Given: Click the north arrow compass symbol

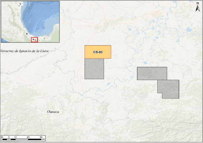Looking at the screenshot, I should [198, 7].
